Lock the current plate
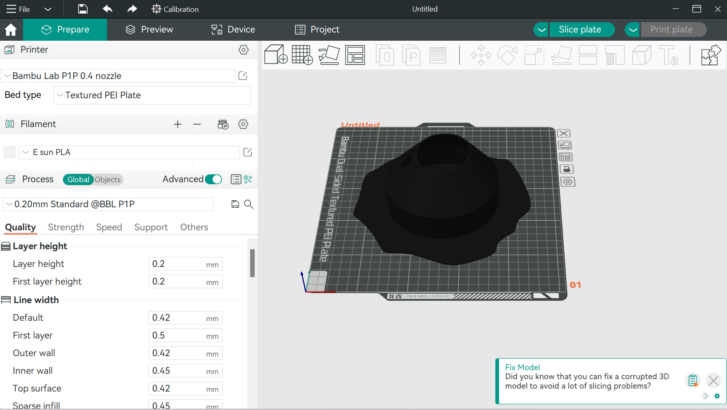This screenshot has height=410, width=727. point(567,169)
